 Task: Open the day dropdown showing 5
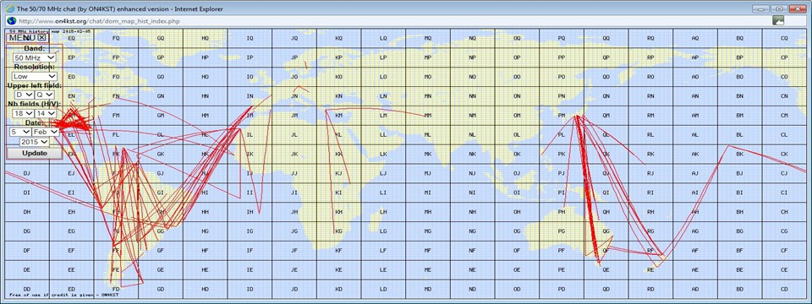[x=19, y=132]
